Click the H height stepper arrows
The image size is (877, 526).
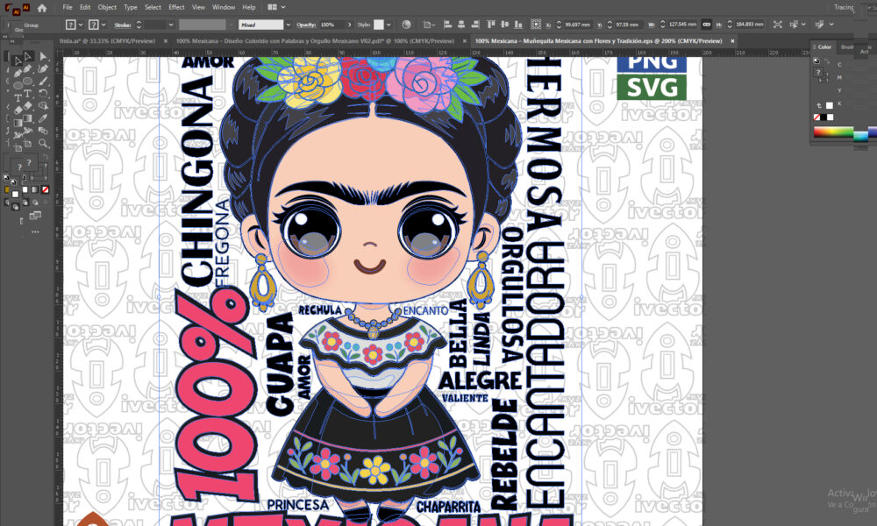point(730,25)
